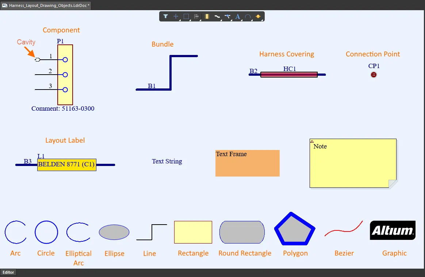
Task: Click the cavity symbol on pin 1
Action: click(x=38, y=60)
